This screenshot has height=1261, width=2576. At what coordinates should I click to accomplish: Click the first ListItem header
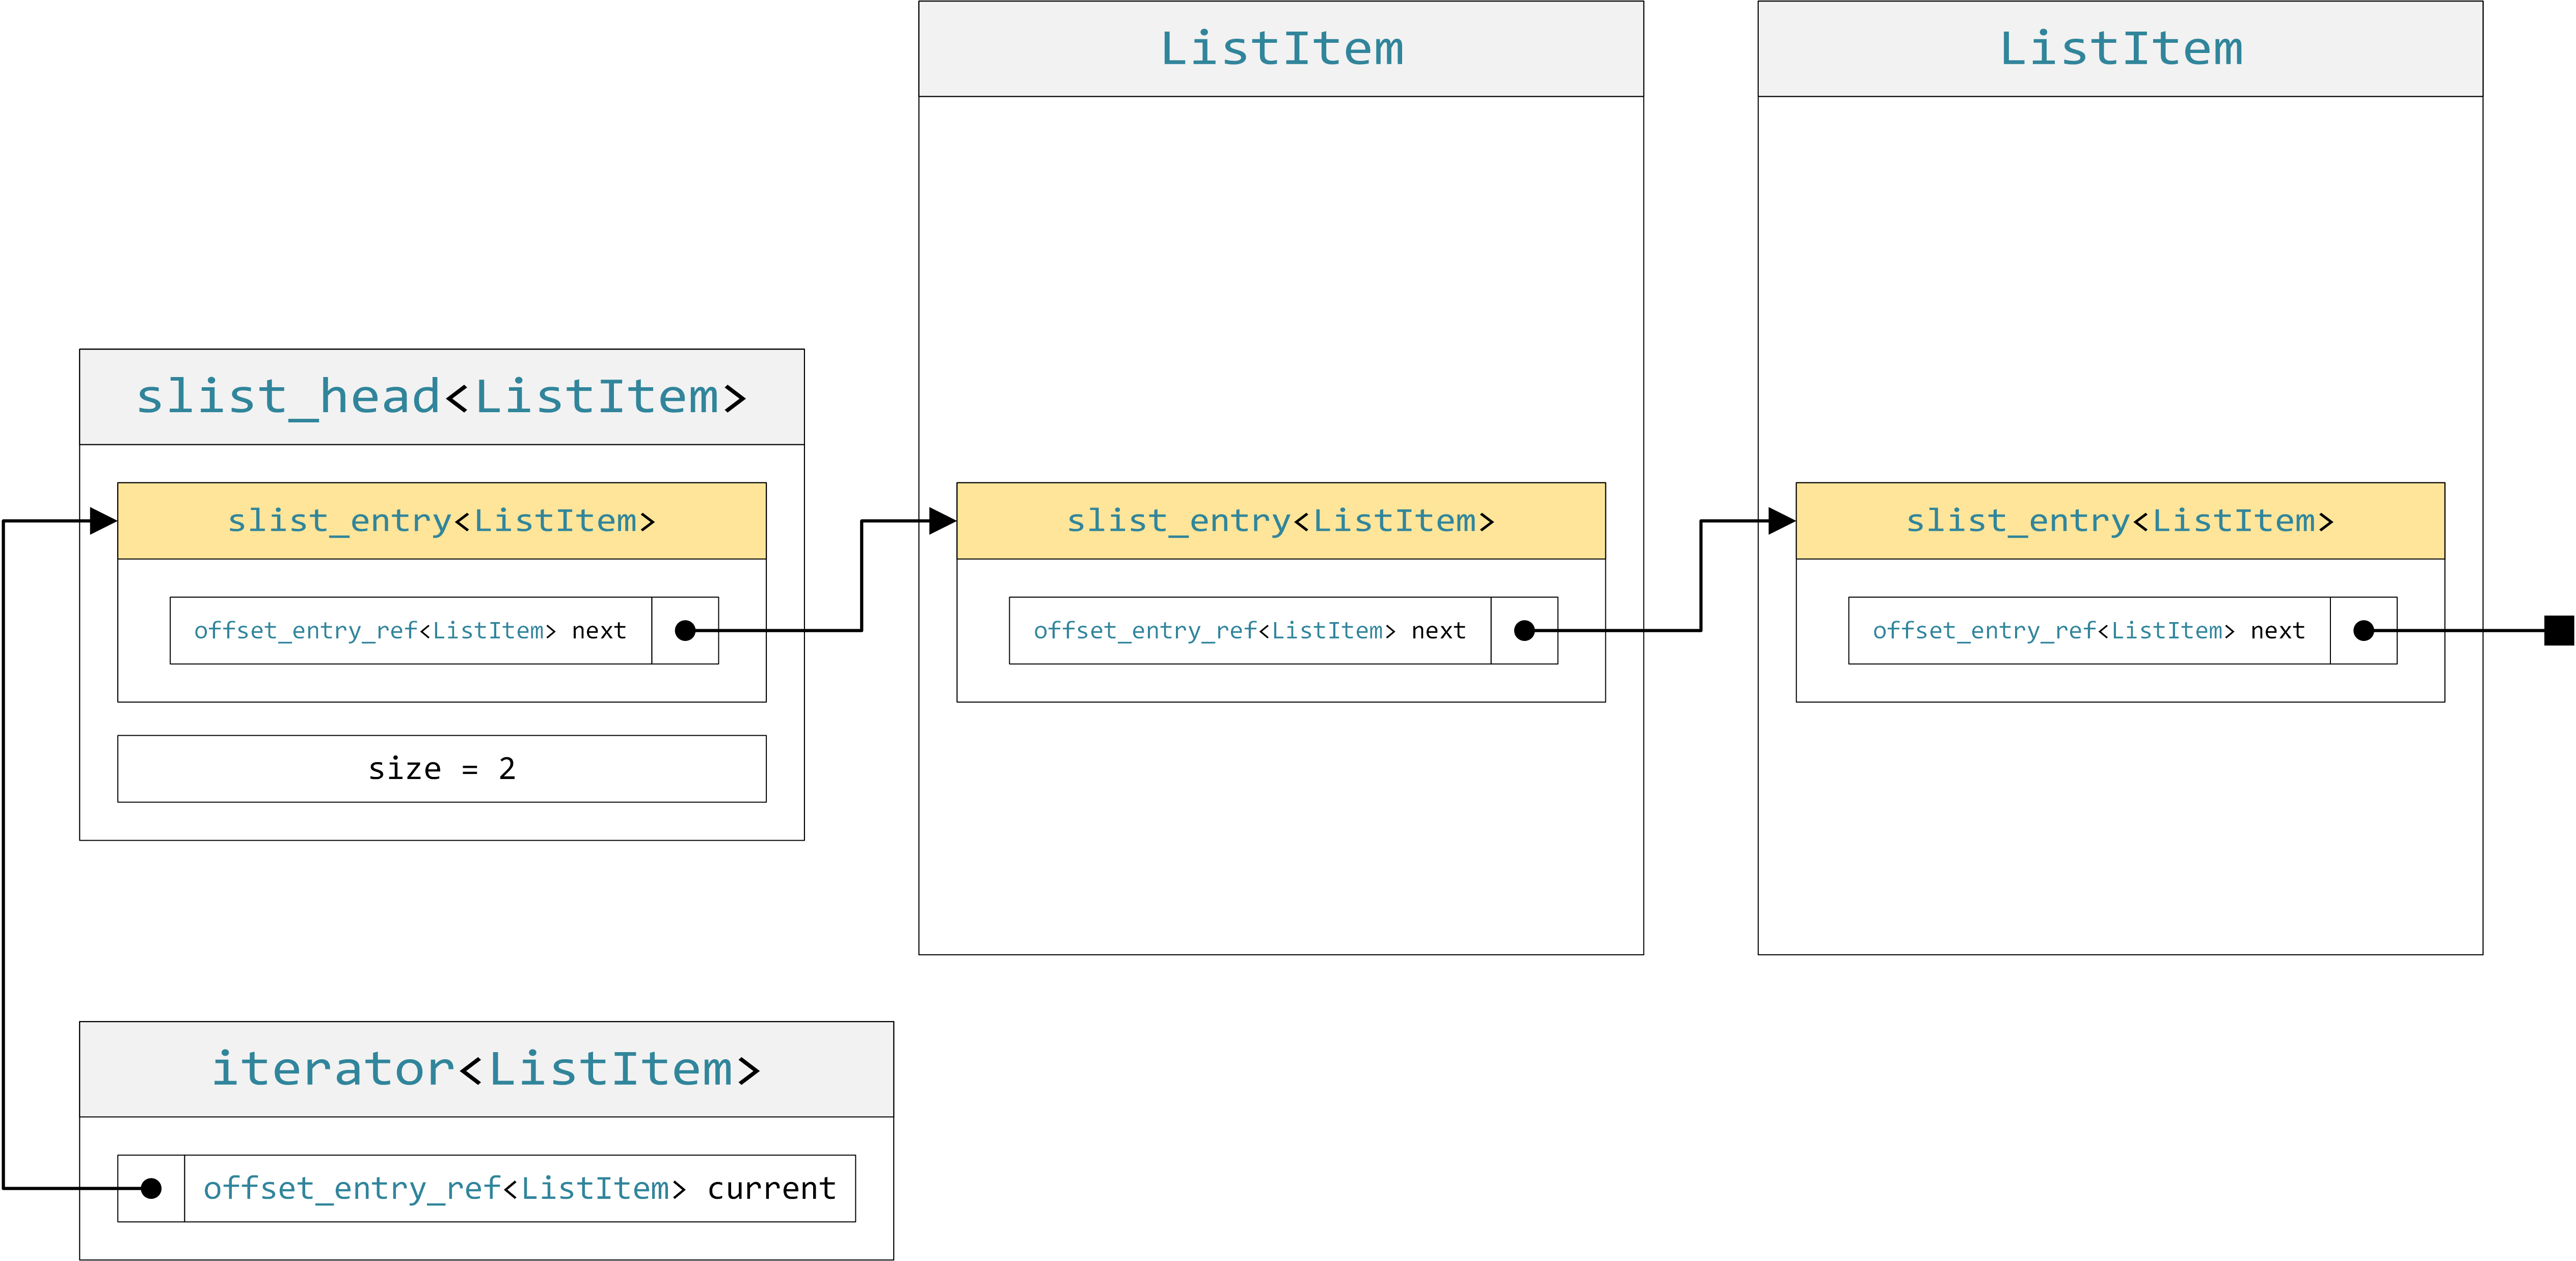click(x=1283, y=48)
